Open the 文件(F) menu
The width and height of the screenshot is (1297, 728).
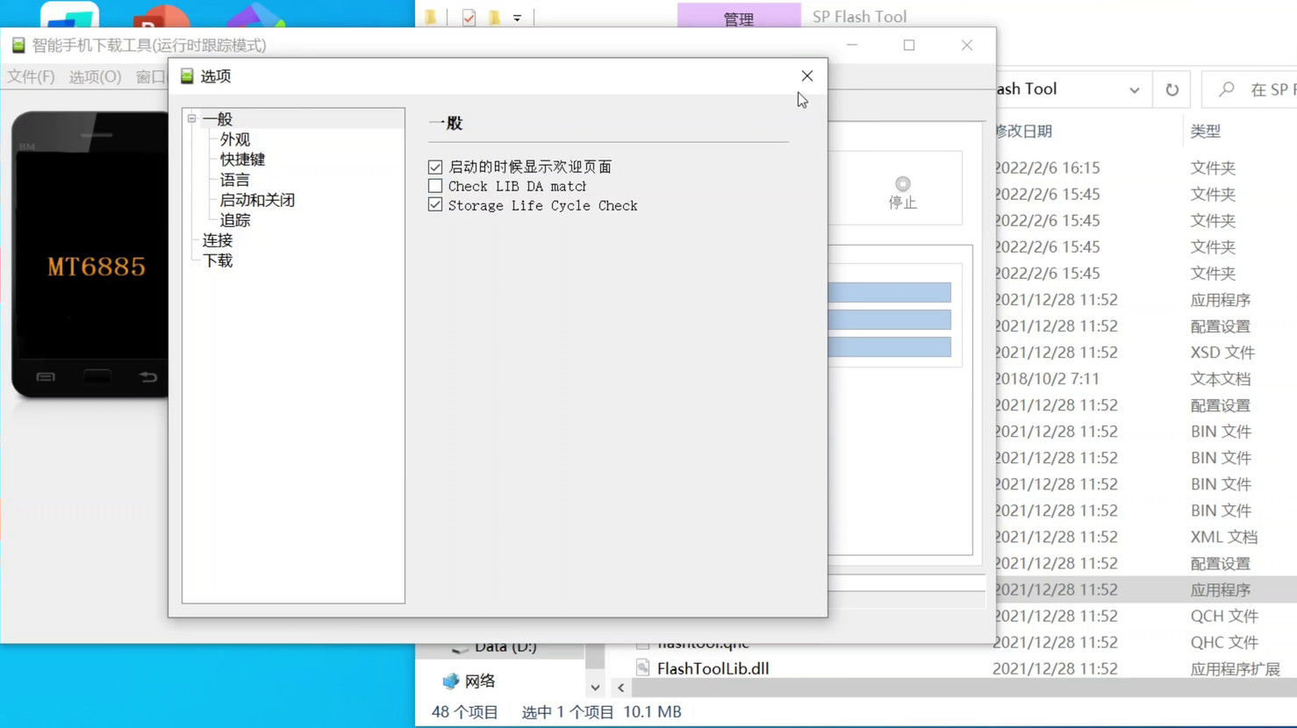[x=31, y=76]
